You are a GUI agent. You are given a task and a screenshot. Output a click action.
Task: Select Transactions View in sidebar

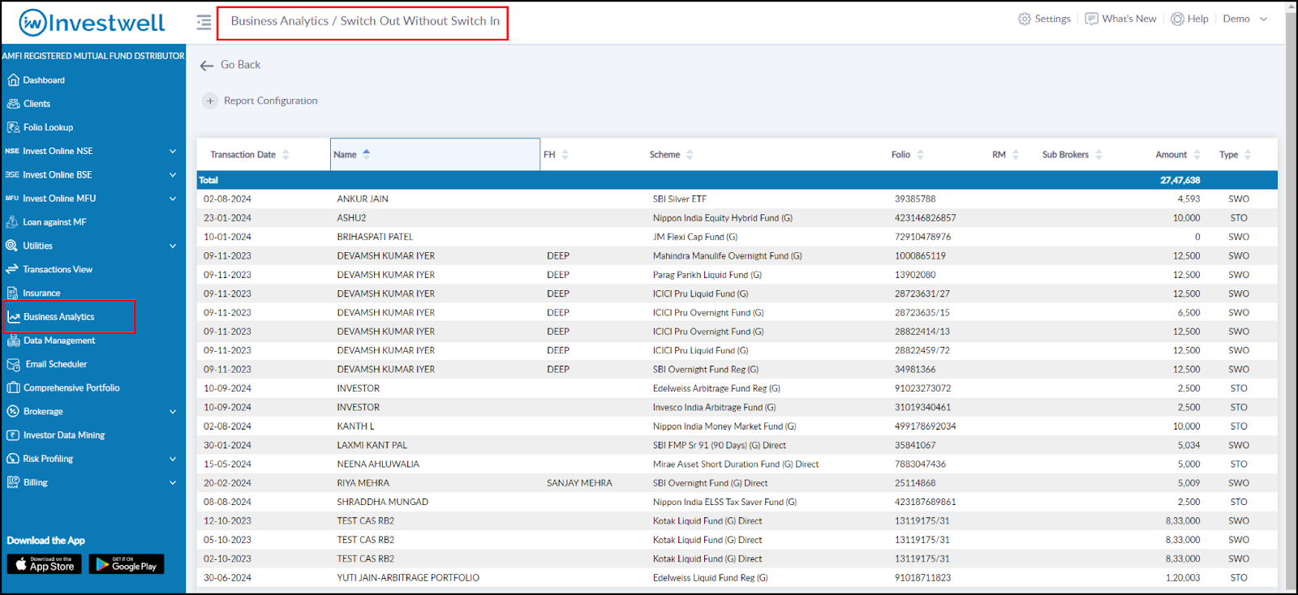point(58,269)
